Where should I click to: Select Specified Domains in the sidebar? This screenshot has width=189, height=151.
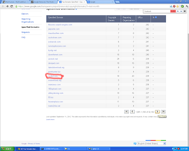[30, 27]
